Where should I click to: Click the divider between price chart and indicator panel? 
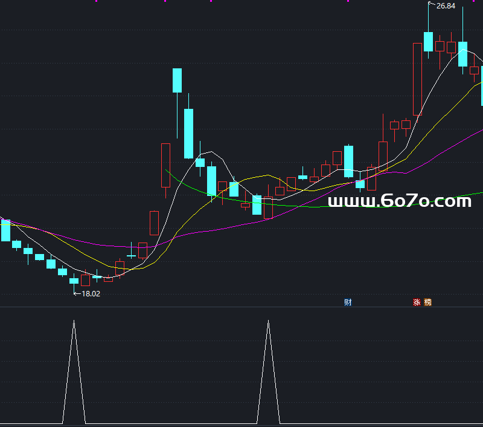point(241,307)
